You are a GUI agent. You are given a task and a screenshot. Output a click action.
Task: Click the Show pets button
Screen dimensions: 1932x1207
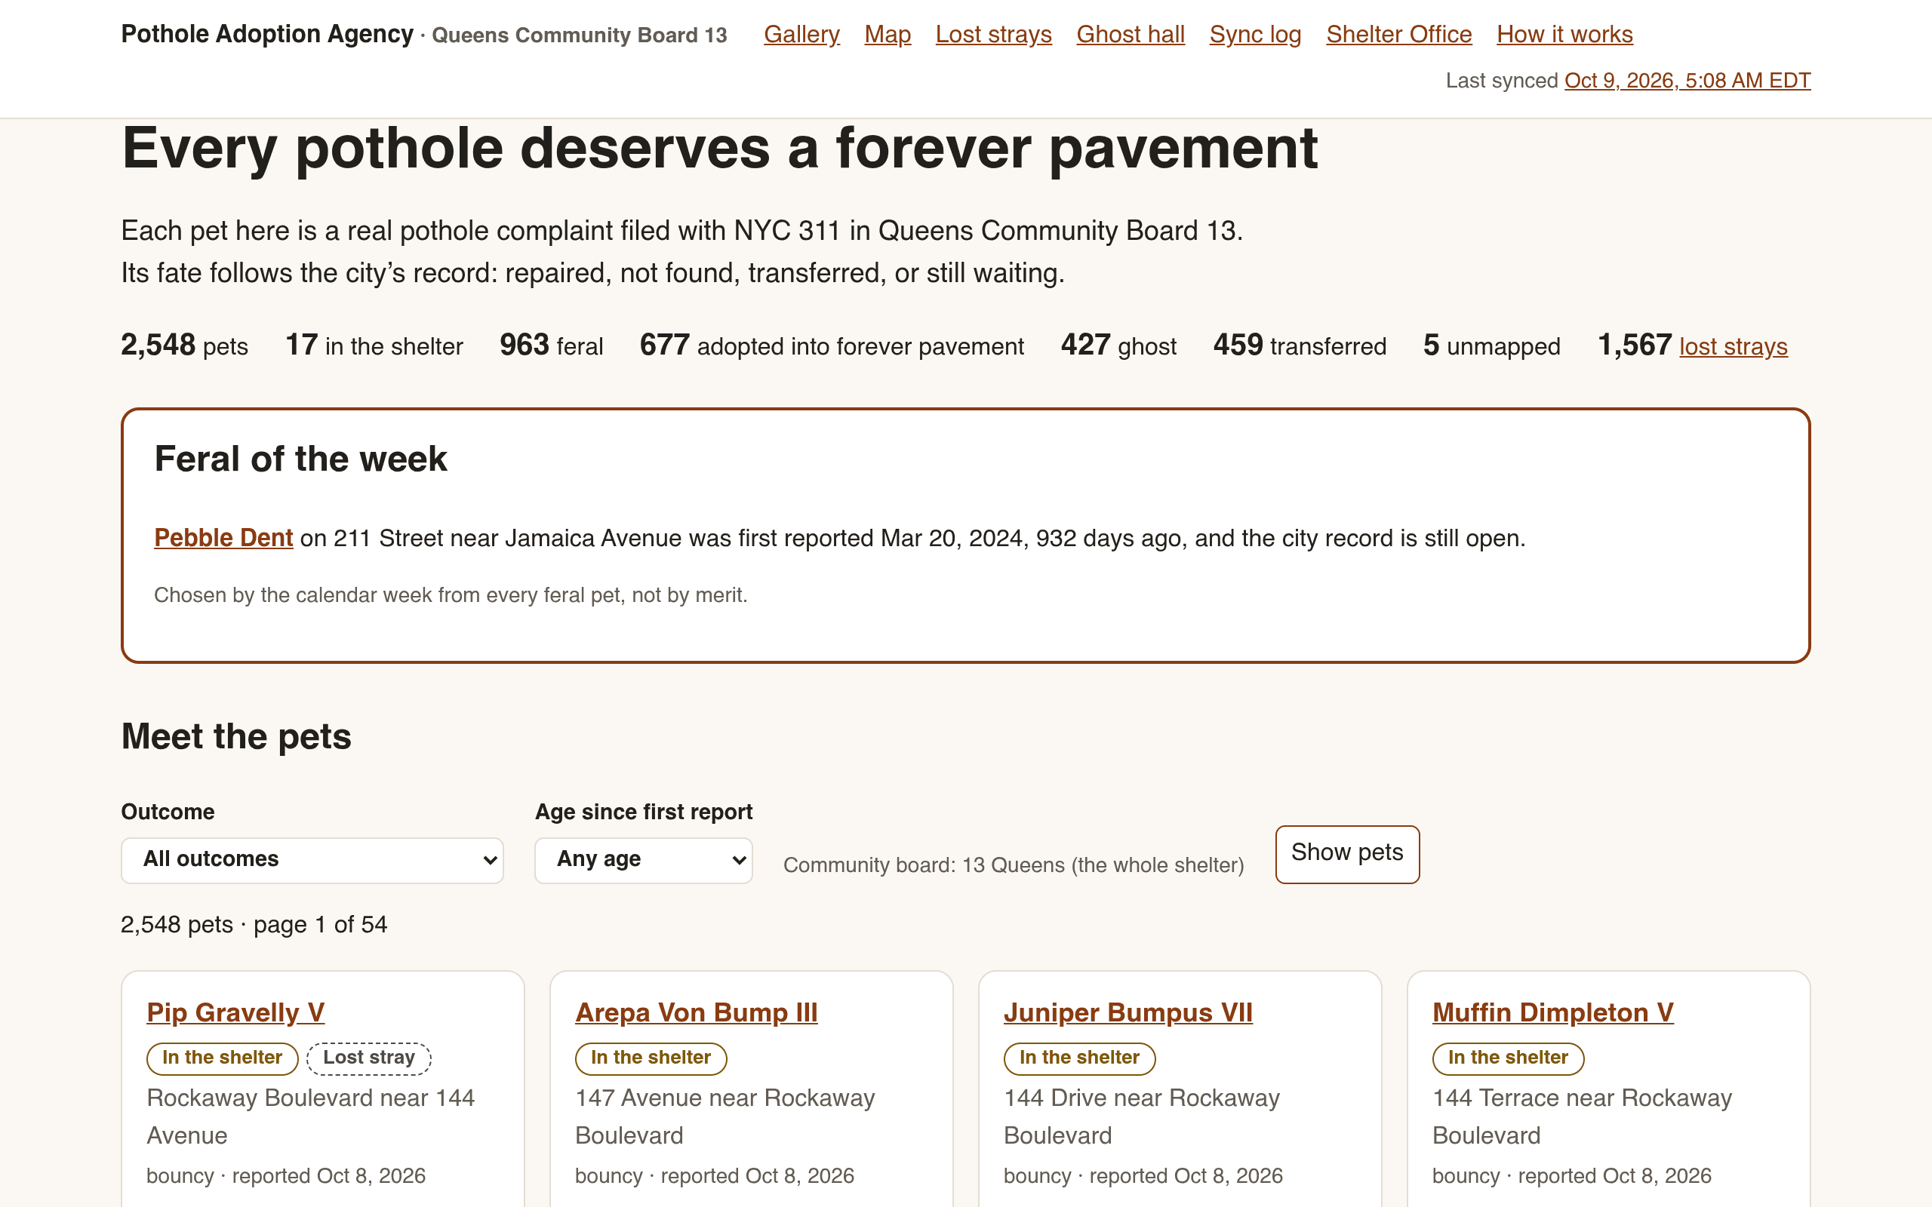1347,853
